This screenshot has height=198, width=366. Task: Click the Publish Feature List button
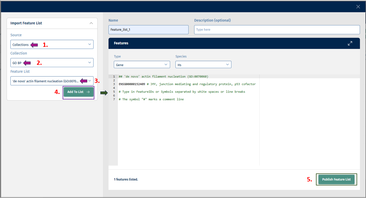pos(336,179)
